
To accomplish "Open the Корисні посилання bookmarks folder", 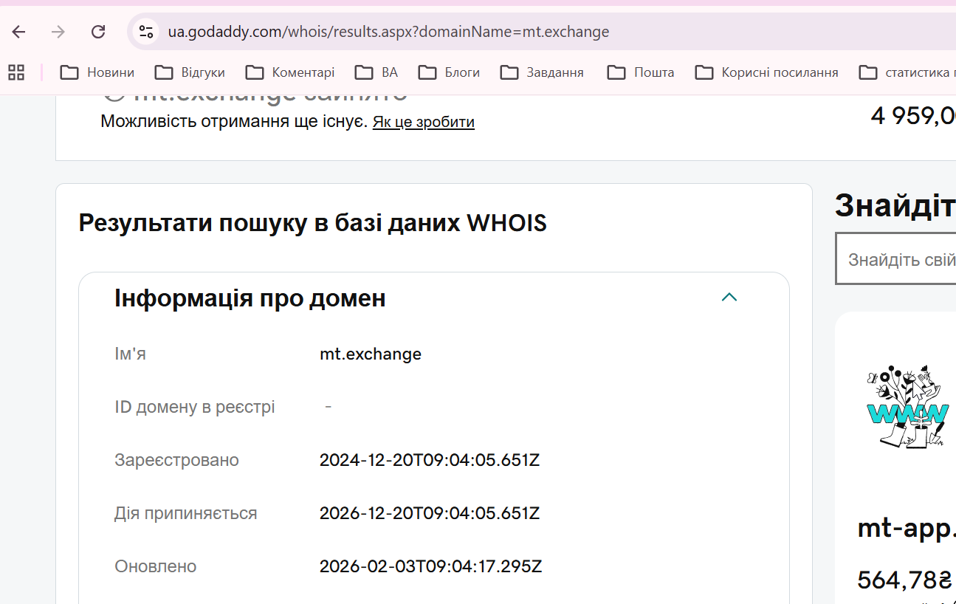I will [767, 72].
